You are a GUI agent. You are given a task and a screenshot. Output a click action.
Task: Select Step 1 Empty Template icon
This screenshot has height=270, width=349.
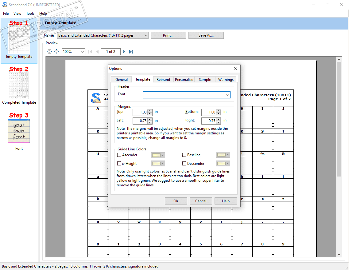[x=19, y=40]
